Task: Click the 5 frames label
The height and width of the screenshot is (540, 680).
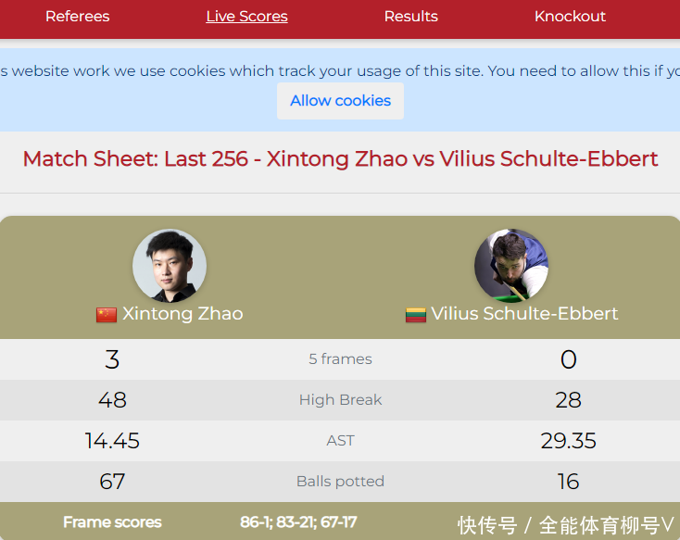Action: [340, 359]
